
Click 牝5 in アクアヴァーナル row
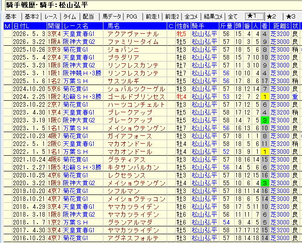click(181, 34)
